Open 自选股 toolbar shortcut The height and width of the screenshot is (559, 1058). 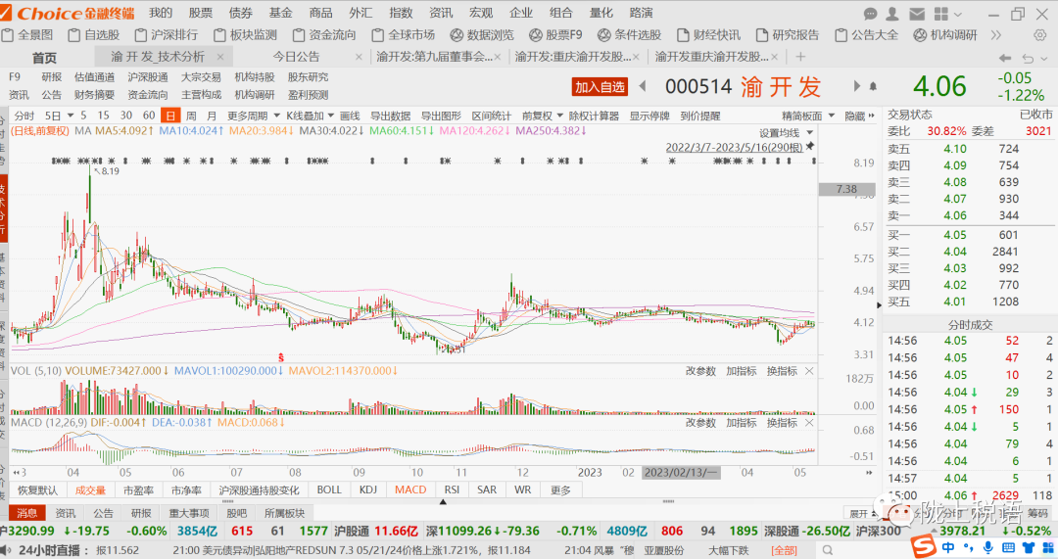[x=94, y=35]
